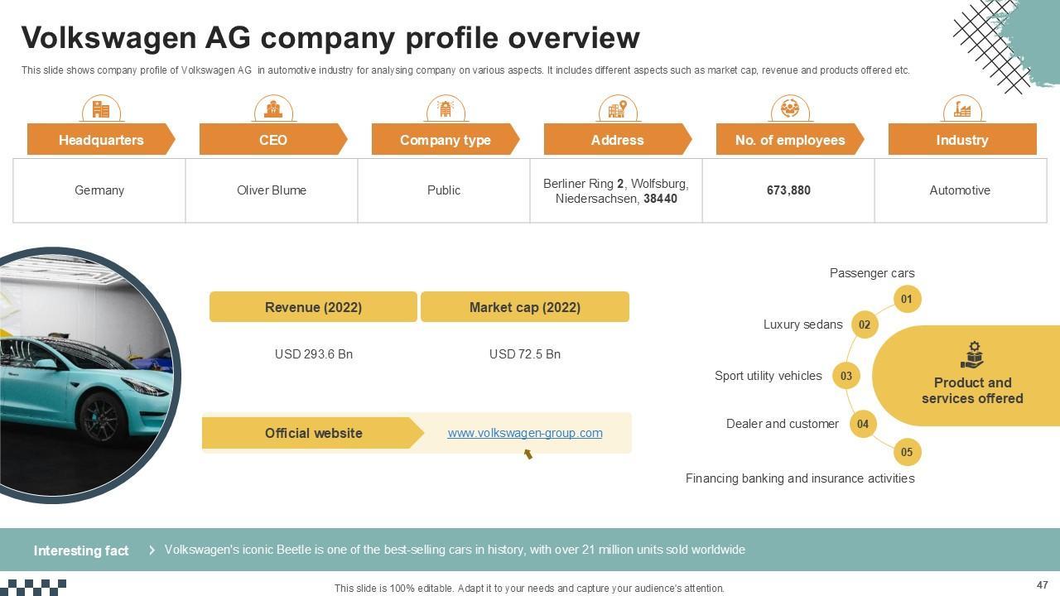Click the '100% editable' footer note
Screen dimensions: 1060x596
point(529,589)
